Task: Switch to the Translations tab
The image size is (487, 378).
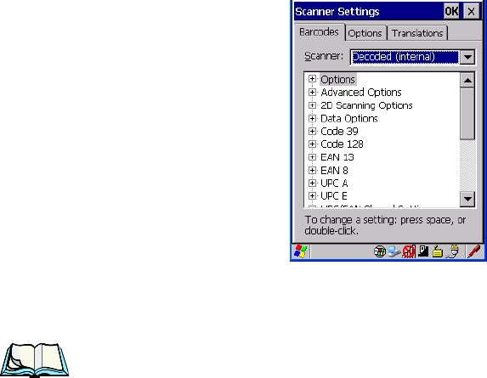Action: (417, 33)
